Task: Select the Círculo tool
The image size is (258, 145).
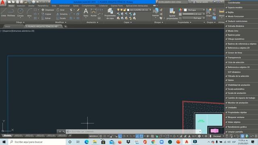Action: pyautogui.click(x=21, y=13)
